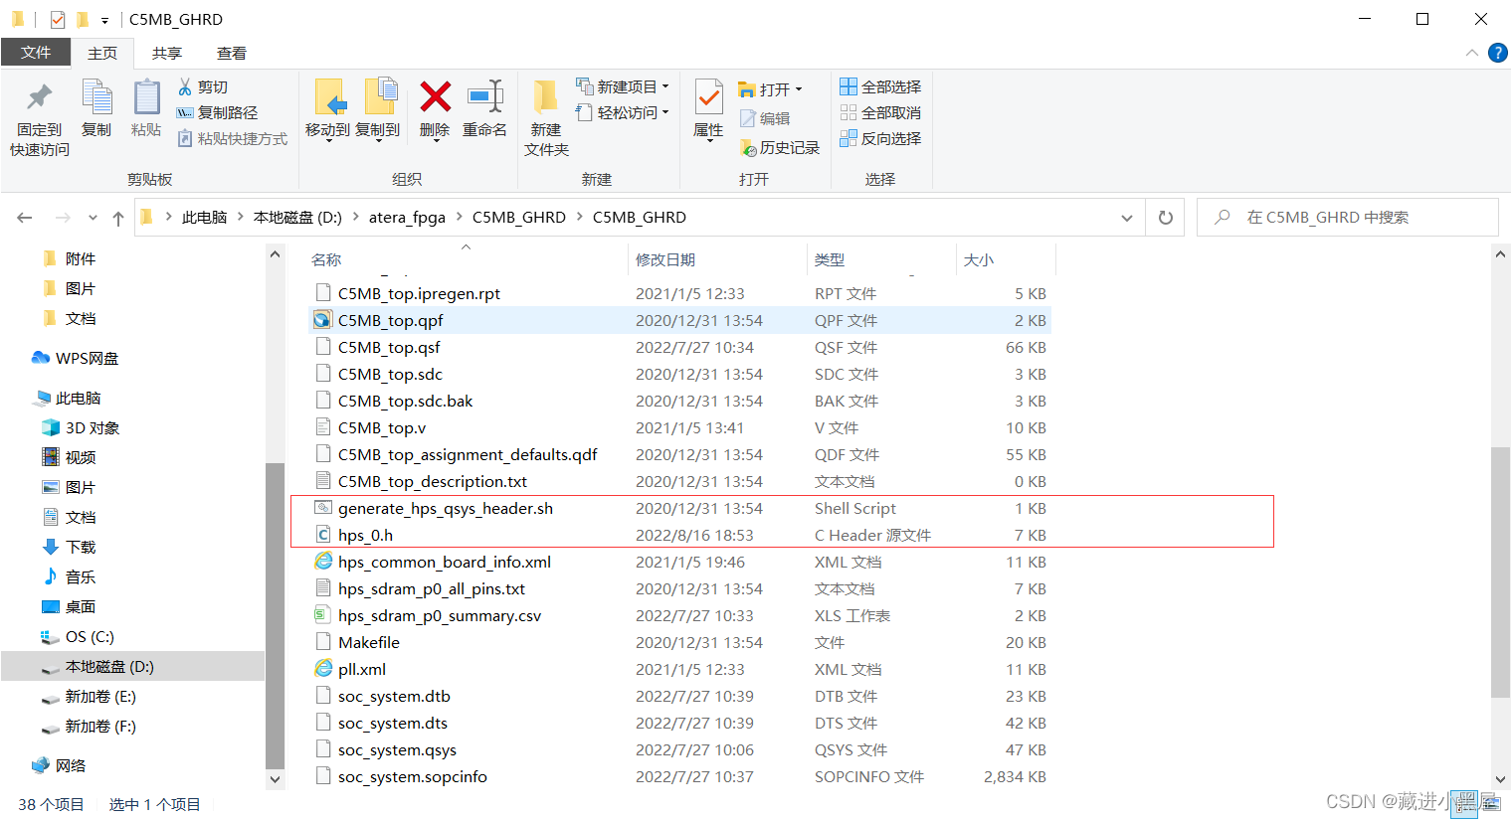Switch to the Share ribbon tab
This screenshot has height=820, width=1512.
tap(167, 54)
